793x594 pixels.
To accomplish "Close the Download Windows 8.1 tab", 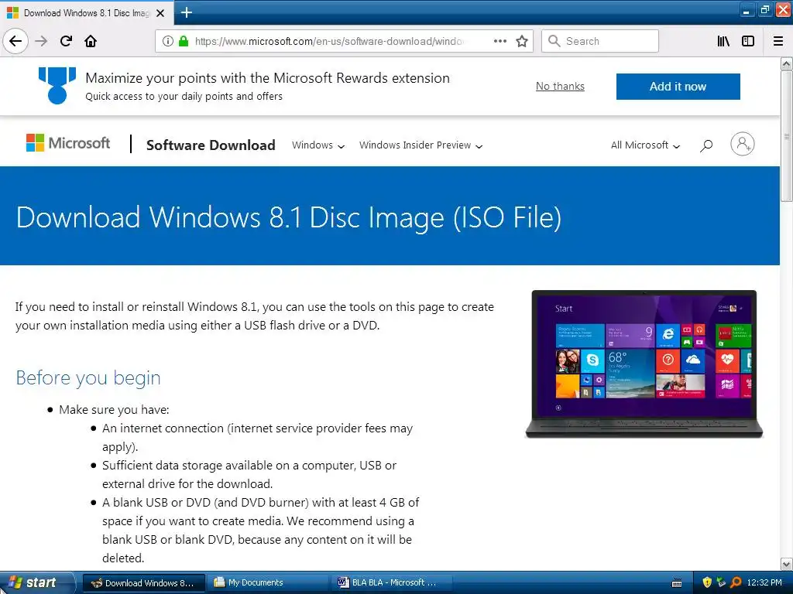I will (160, 13).
